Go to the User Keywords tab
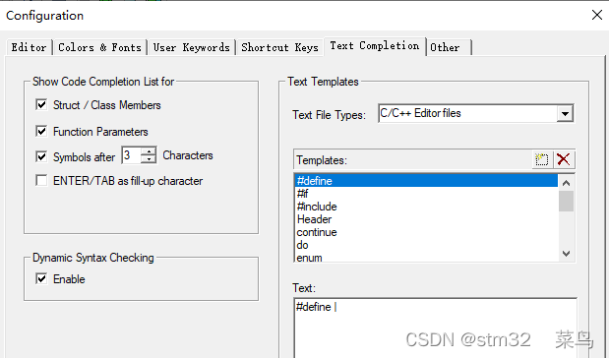The height and width of the screenshot is (358, 609). click(x=192, y=47)
